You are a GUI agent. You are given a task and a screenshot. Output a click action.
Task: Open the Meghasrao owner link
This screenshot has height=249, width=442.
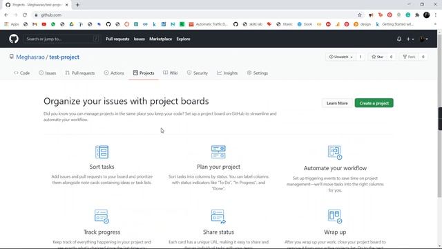pyautogui.click(x=30, y=57)
